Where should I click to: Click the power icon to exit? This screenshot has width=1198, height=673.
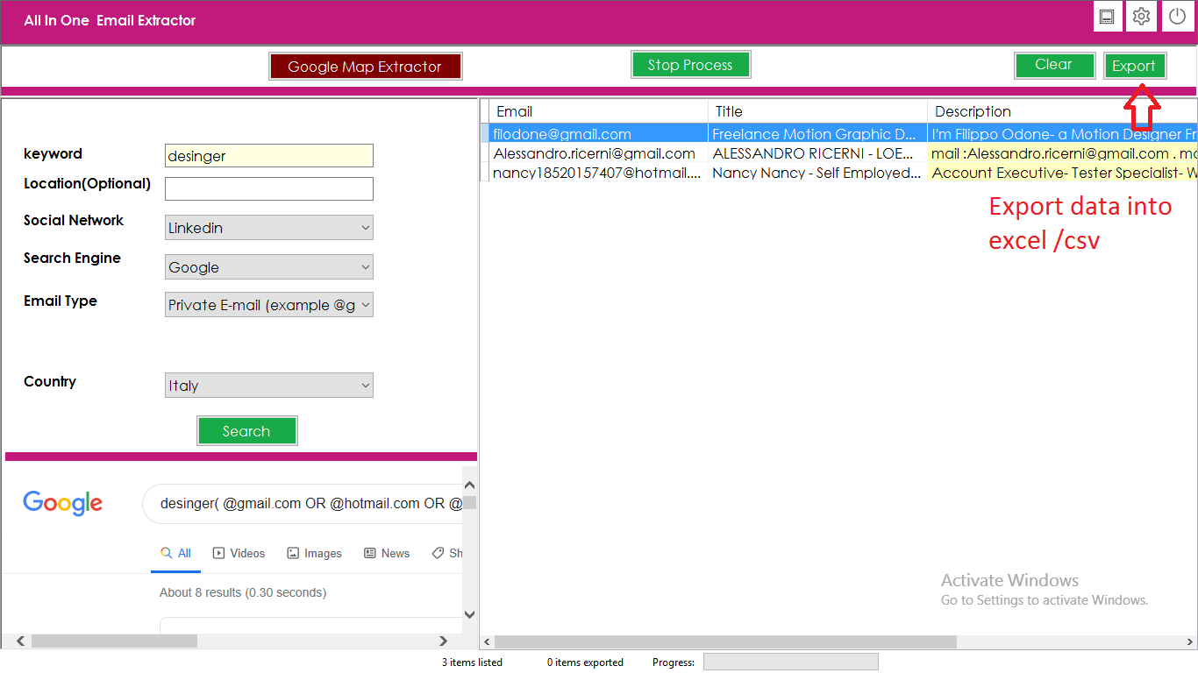1178,17
